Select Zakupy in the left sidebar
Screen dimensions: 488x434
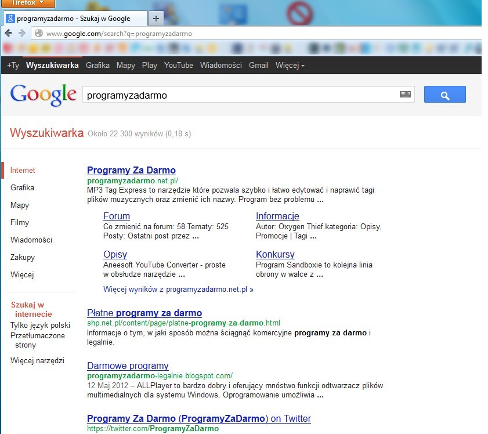[x=23, y=258]
